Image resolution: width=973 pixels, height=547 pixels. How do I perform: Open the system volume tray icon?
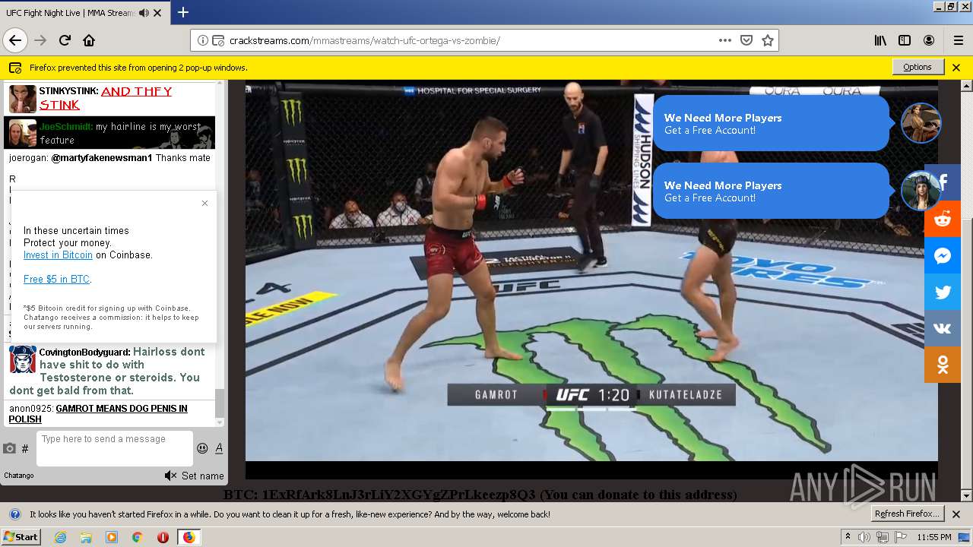864,537
